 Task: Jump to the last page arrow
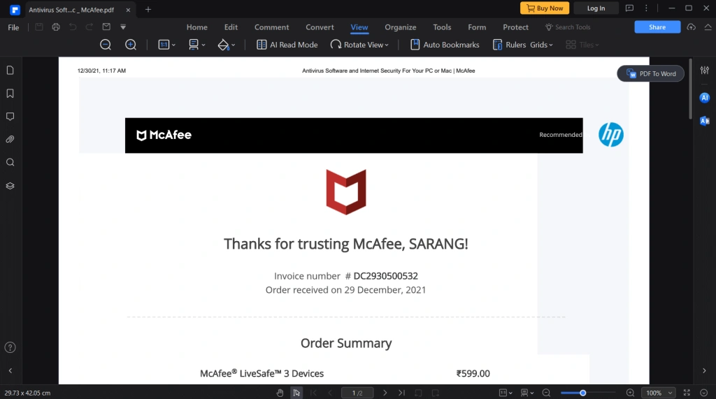pos(401,393)
